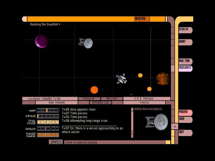Switch to Real Time speed
Viewport: 215px width, 161px height.
(185, 61)
